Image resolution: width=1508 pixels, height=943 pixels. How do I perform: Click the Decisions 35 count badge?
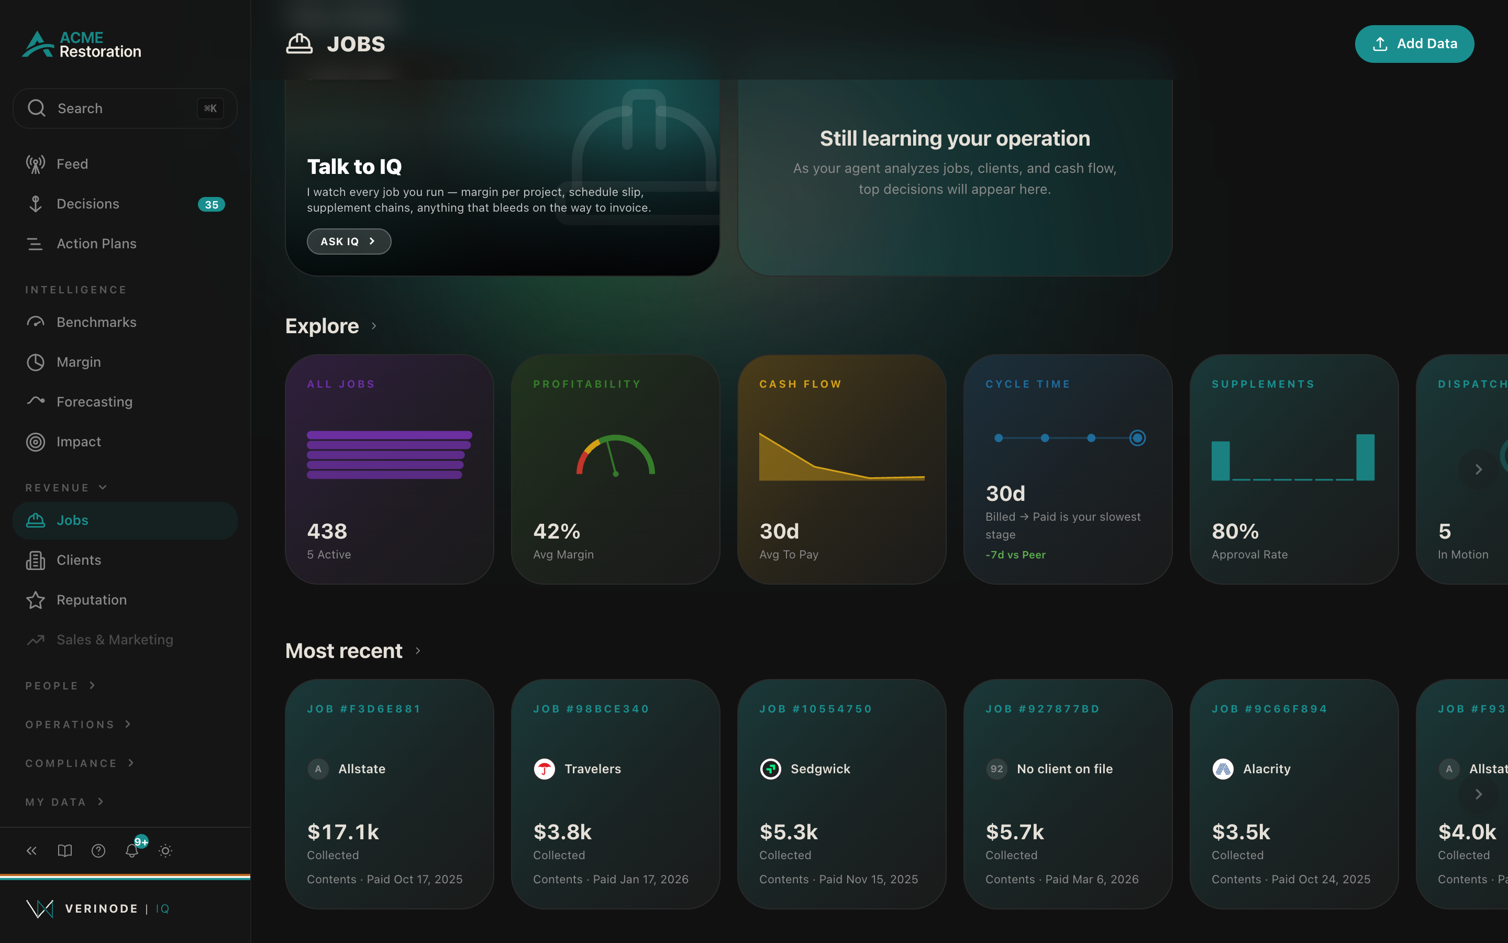tap(211, 204)
